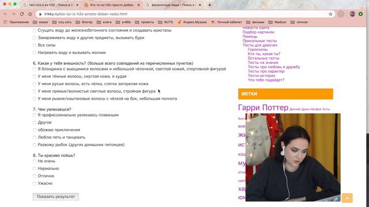The width and height of the screenshot is (369, 207).
Task: Open the проекты bookmark folder
Action: coord(145,22)
